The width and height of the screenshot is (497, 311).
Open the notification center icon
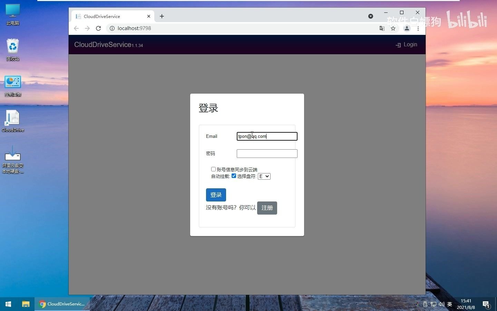(486, 304)
